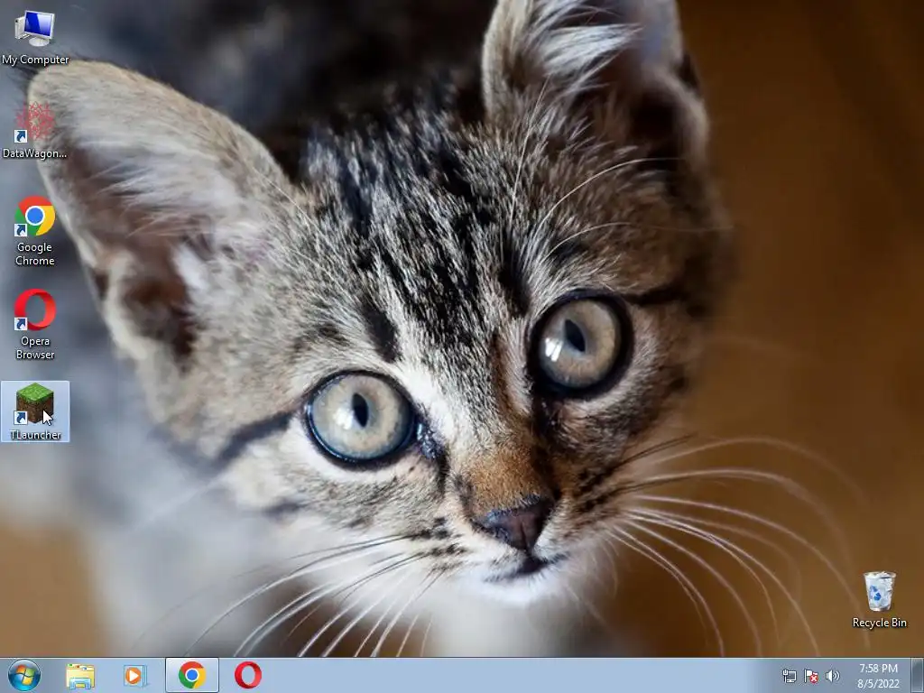
Task: Open the network status tray icon
Action: click(x=789, y=676)
